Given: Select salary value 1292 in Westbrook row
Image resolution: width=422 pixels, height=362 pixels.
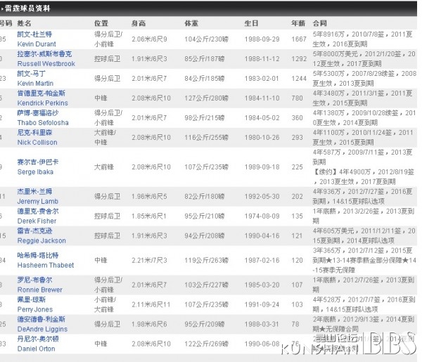Looking at the screenshot, I should [299, 59].
